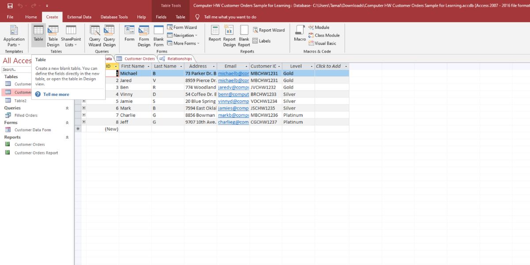The width and height of the screenshot is (530, 265).
Task: Launch Report Design from ribbon
Action: pyautogui.click(x=229, y=35)
